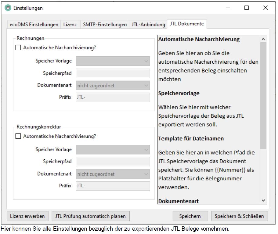Open the Lizenz tab
The width and height of the screenshot is (278, 234).
70,24
